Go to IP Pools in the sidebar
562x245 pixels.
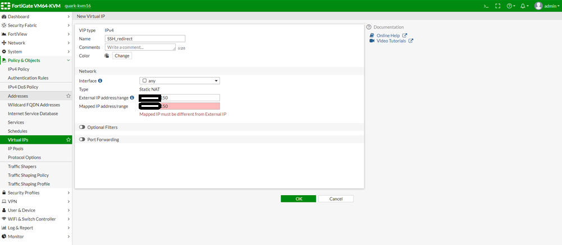pyautogui.click(x=16, y=149)
